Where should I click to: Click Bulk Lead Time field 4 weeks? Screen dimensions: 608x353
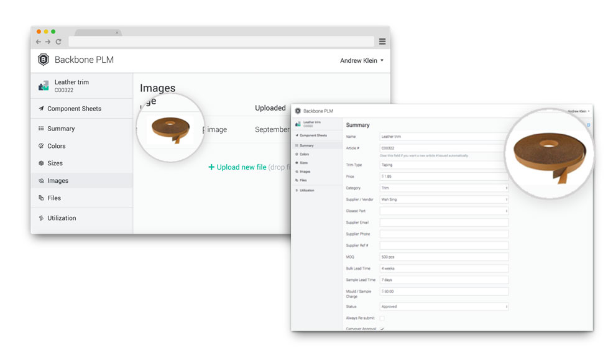444,268
